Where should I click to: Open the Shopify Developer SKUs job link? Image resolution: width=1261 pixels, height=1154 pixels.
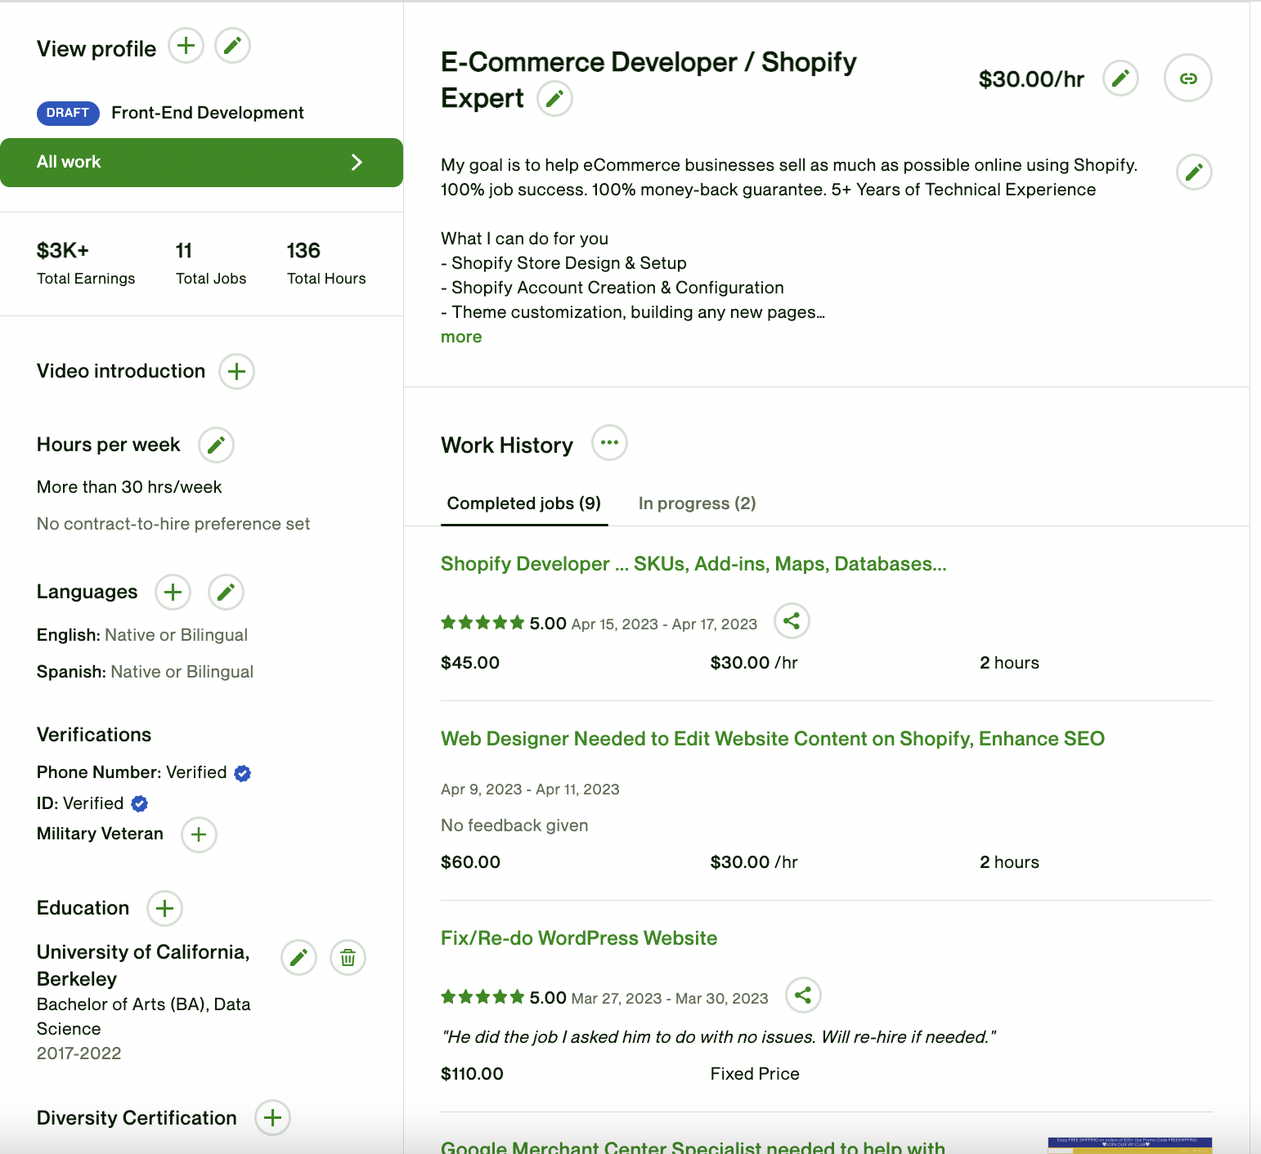click(693, 564)
